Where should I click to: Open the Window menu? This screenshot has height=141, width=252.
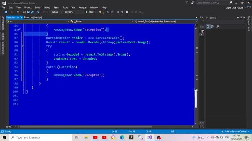(94, 7)
